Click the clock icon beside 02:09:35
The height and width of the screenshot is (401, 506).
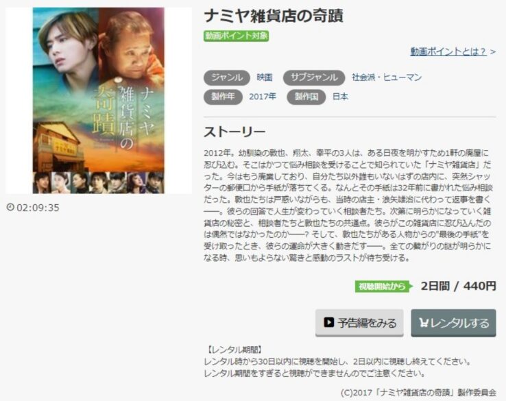[x=10, y=207]
